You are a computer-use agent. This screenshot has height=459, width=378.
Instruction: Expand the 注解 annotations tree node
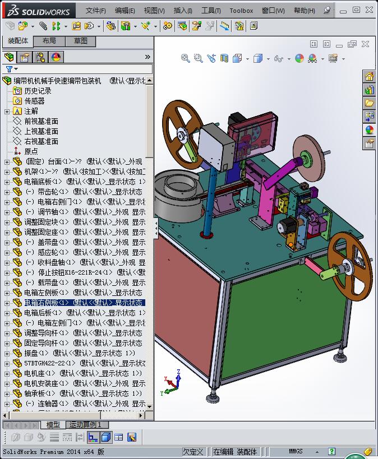tap(7, 112)
